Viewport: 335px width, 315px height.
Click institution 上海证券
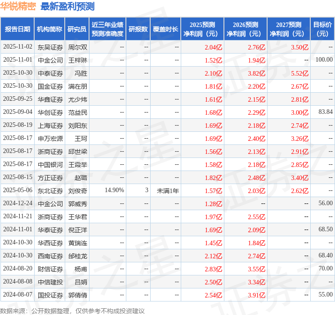[50, 126]
